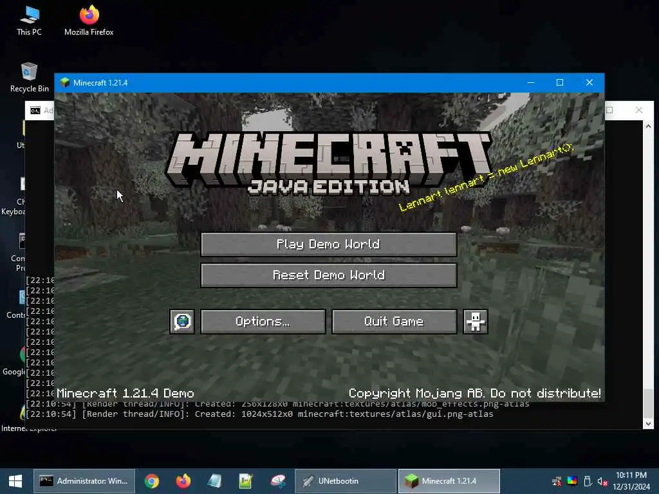Close the command prompt window behind
The height and width of the screenshot is (494, 659).
click(639, 110)
